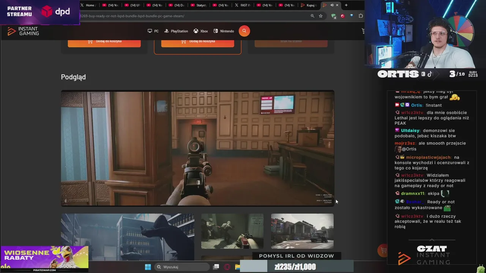Switch to the Kupuj tab
This screenshot has height=273, width=486.
click(309, 5)
